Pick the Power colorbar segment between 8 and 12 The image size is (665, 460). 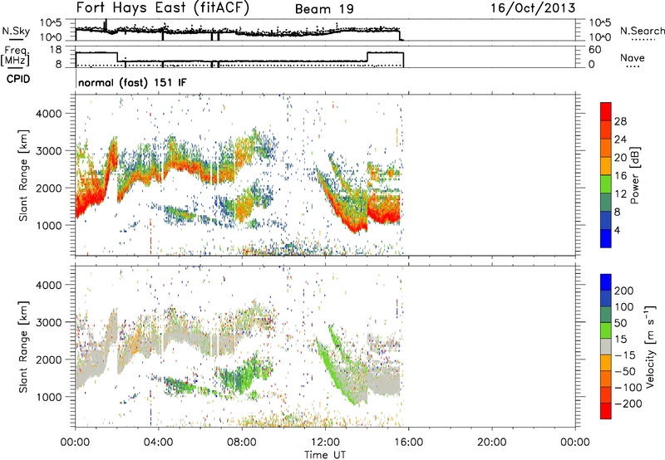[606, 202]
